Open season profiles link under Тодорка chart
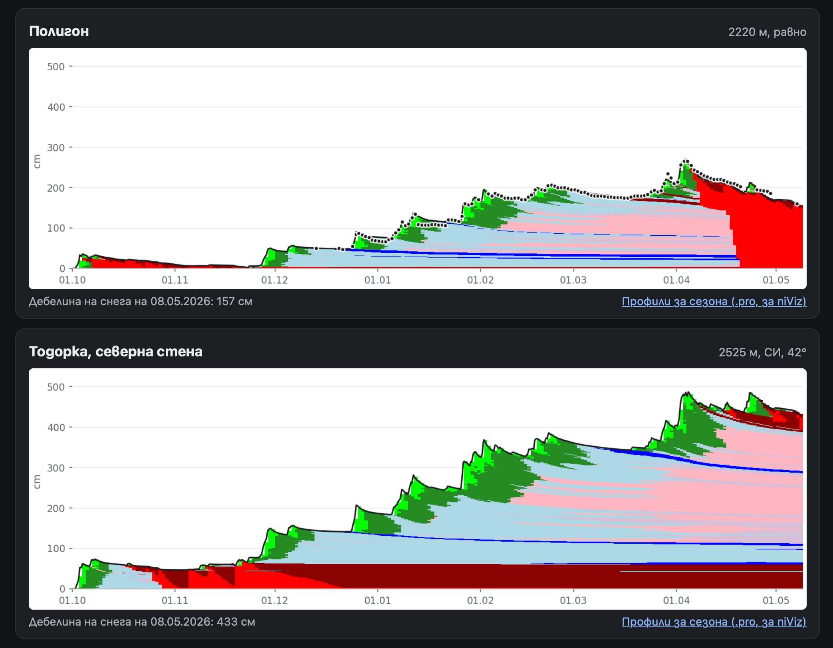833x648 pixels. (714, 622)
